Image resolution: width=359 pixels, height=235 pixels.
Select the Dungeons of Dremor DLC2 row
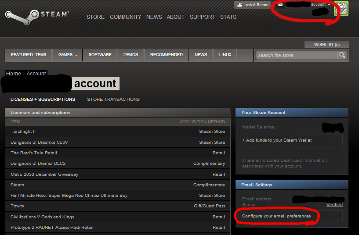click(x=118, y=164)
